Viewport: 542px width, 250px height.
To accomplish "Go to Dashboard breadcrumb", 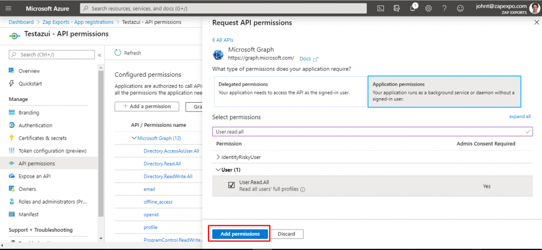I will [21, 22].
